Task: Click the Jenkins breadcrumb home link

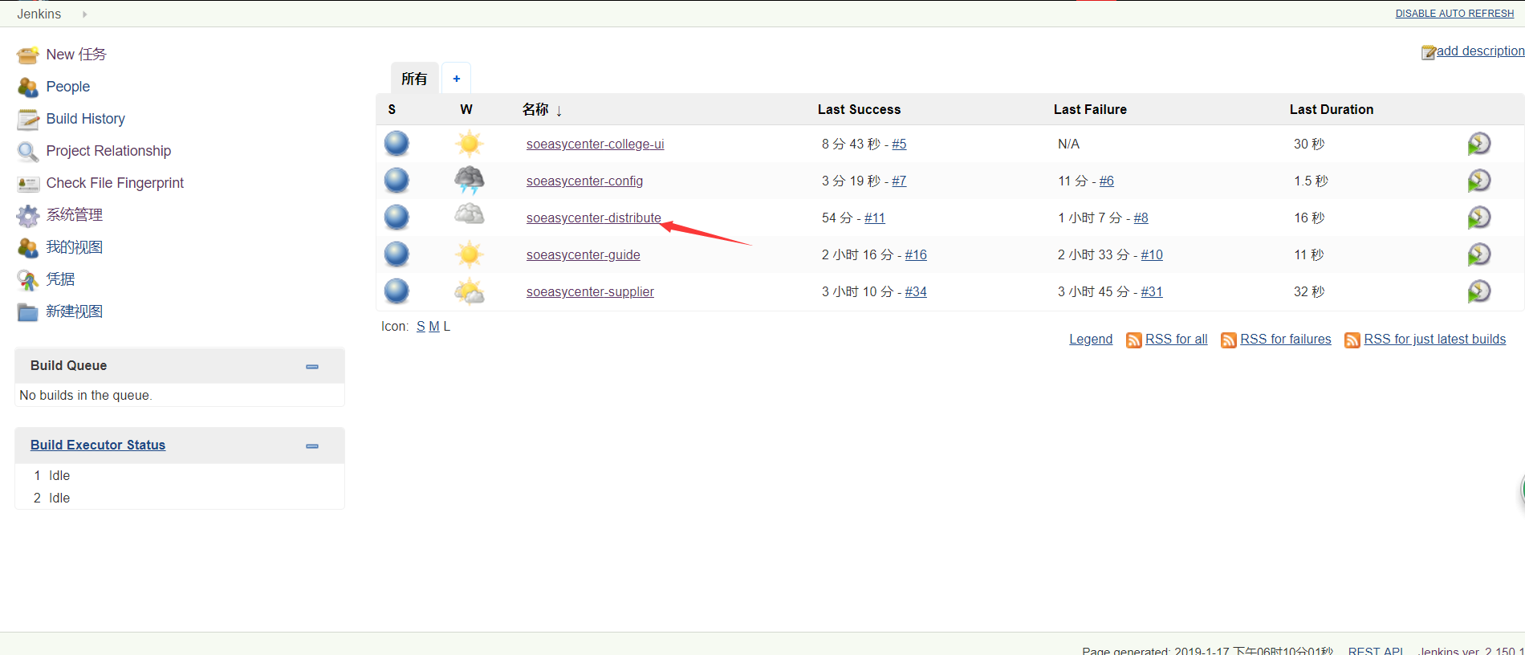Action: 39,14
